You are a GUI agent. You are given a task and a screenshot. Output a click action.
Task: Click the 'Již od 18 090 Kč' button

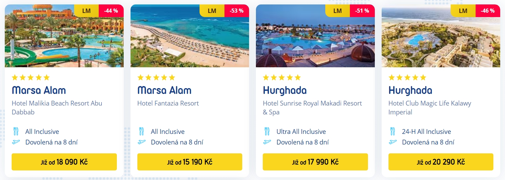pos(64,162)
